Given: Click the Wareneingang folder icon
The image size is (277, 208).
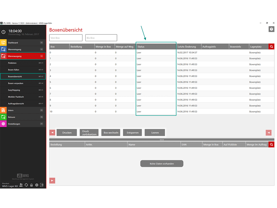Looking at the screenshot, I should pos(3,49).
